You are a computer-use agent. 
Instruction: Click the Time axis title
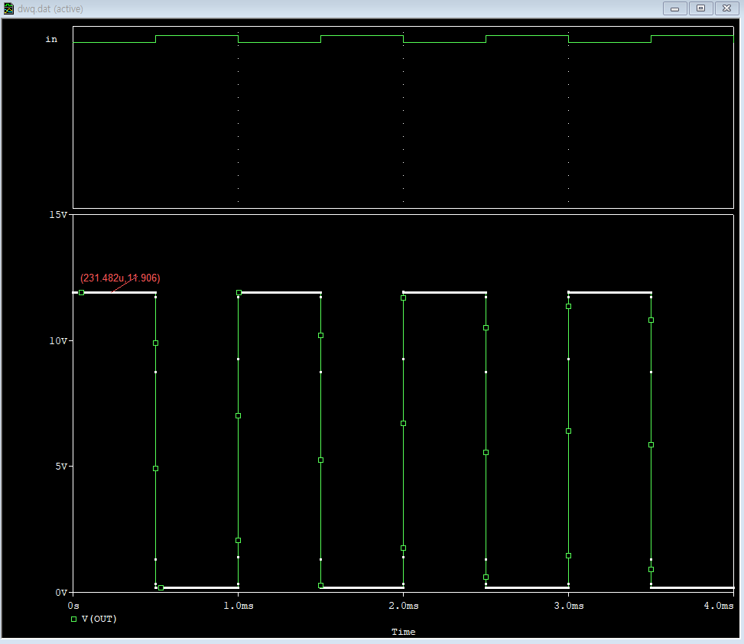point(403,632)
